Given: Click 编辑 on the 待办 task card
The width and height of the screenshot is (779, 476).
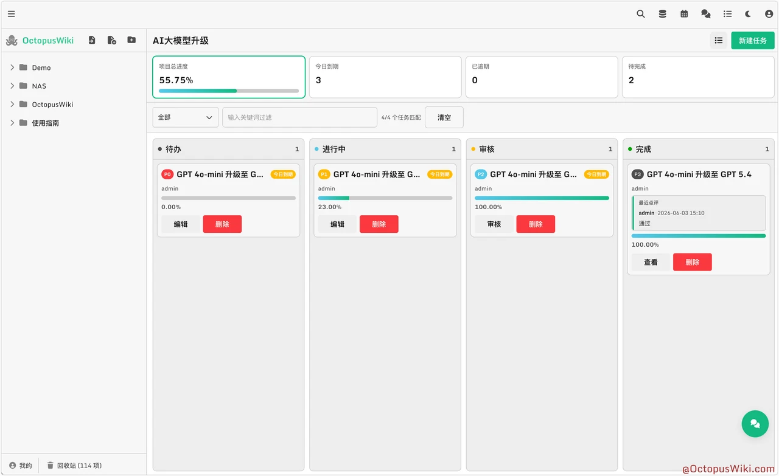Looking at the screenshot, I should pos(181,224).
